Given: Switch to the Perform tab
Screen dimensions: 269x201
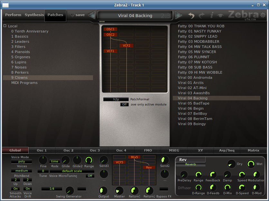Looking at the screenshot, I should click(13, 15).
